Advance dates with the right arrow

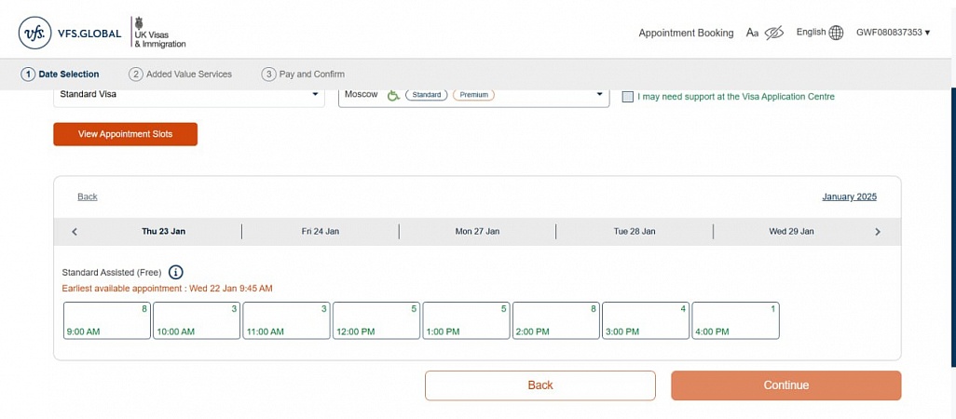(x=877, y=232)
